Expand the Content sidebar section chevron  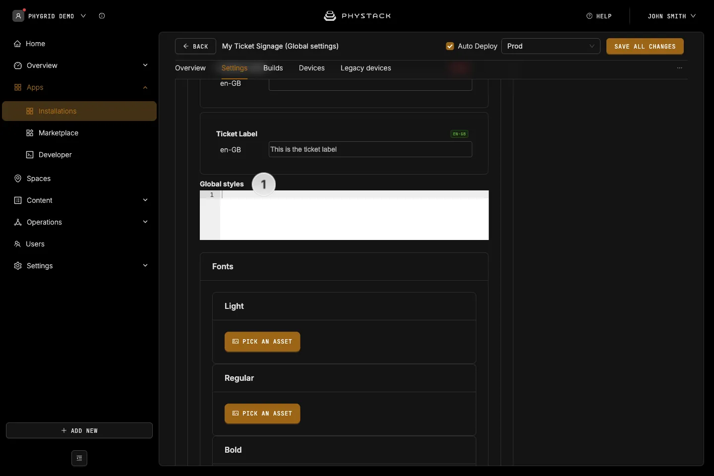(145, 200)
